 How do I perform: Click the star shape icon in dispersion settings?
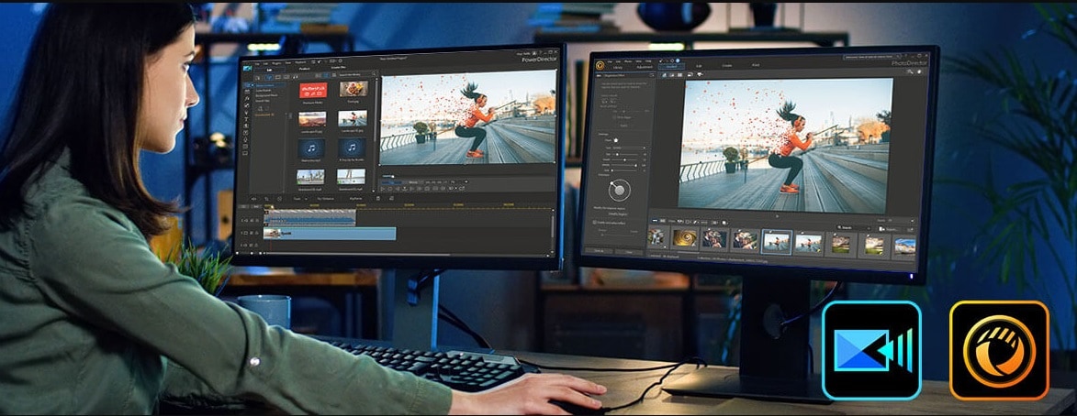pos(615,140)
